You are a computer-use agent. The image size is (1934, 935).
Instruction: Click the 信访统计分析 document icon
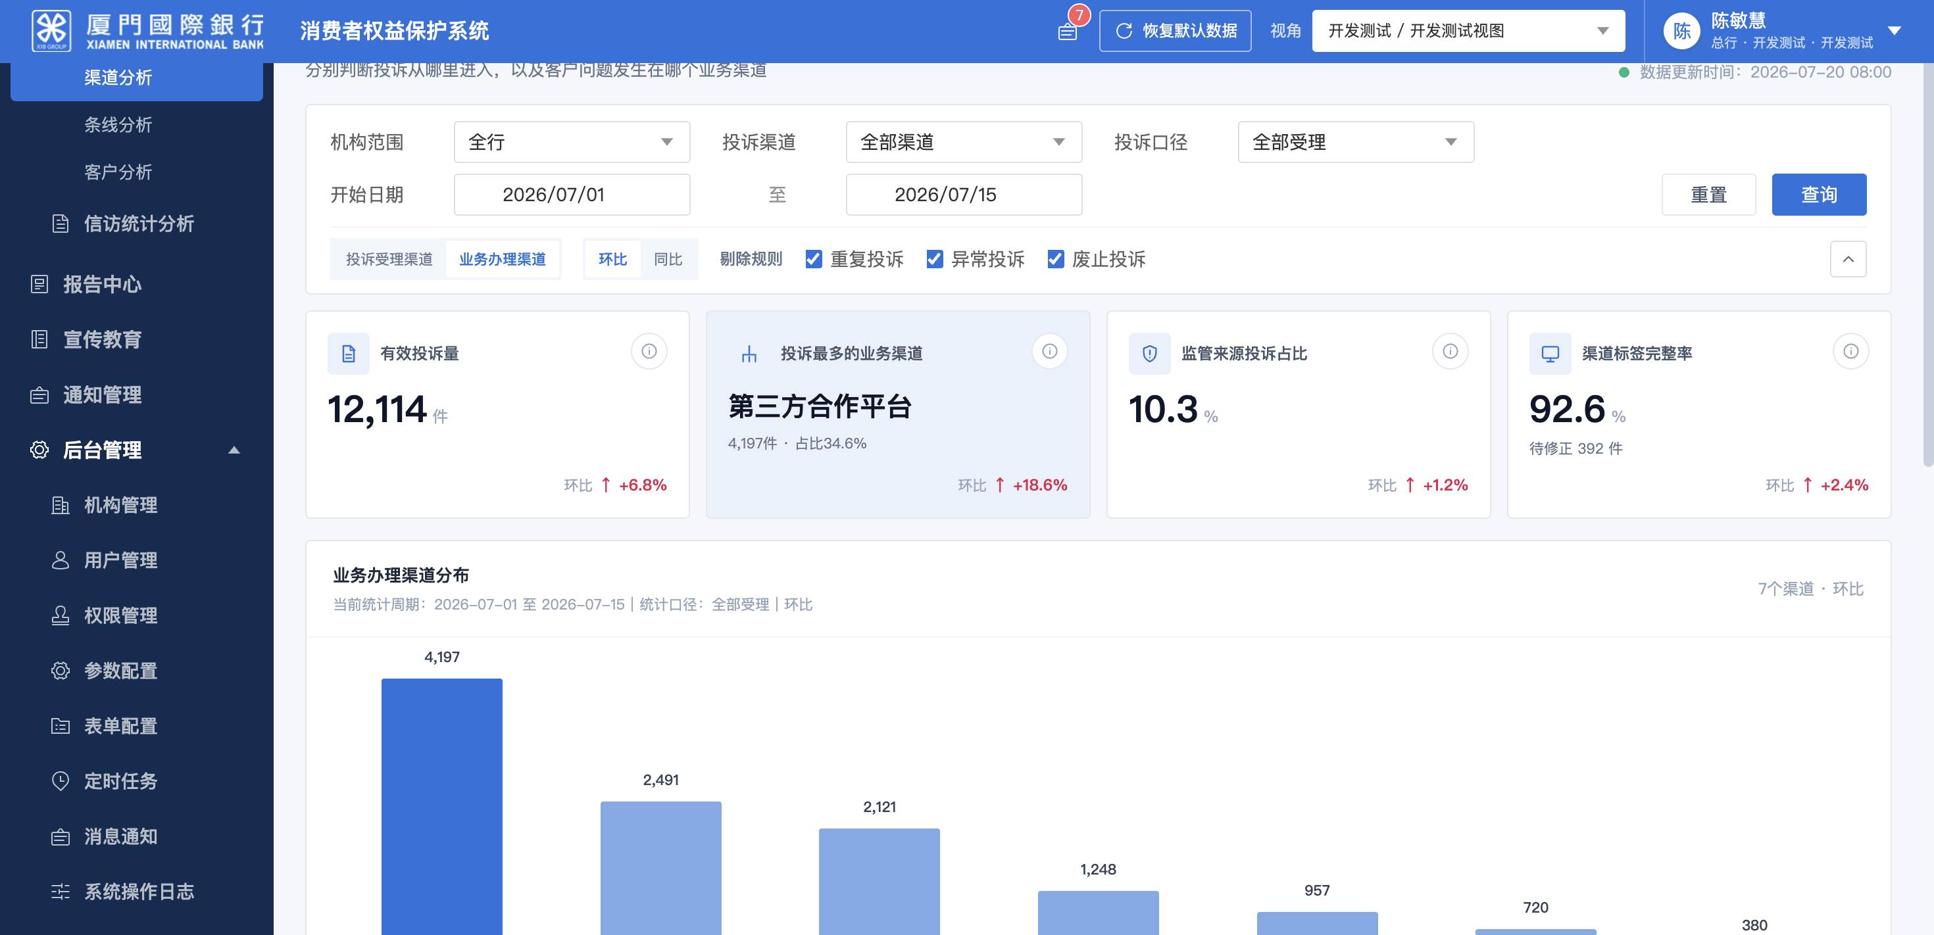pyautogui.click(x=61, y=224)
